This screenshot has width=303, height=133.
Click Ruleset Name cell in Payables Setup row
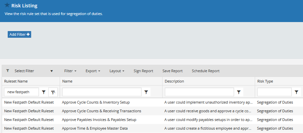tap(29, 120)
